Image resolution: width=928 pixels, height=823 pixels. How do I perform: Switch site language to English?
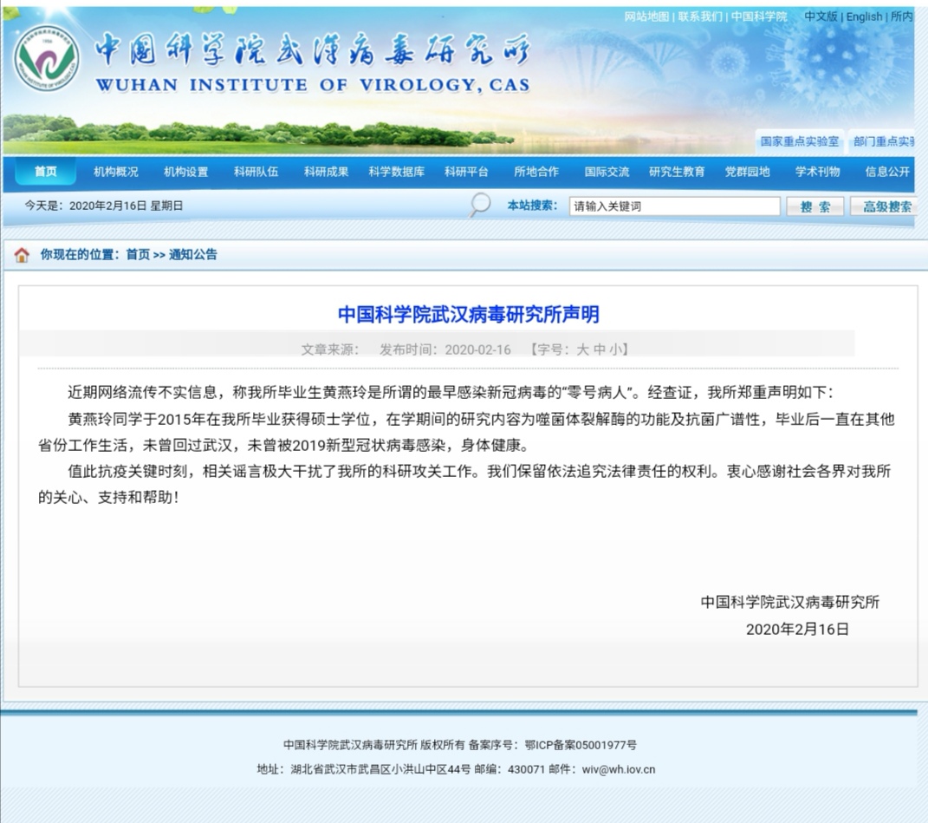(x=864, y=16)
